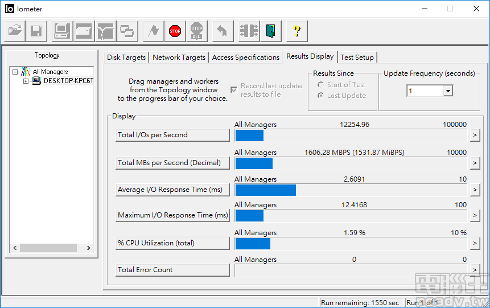Image resolution: width=490 pixels, height=308 pixels.
Task: Click Total I/Os per Second progress bar
Action: [x=352, y=135]
